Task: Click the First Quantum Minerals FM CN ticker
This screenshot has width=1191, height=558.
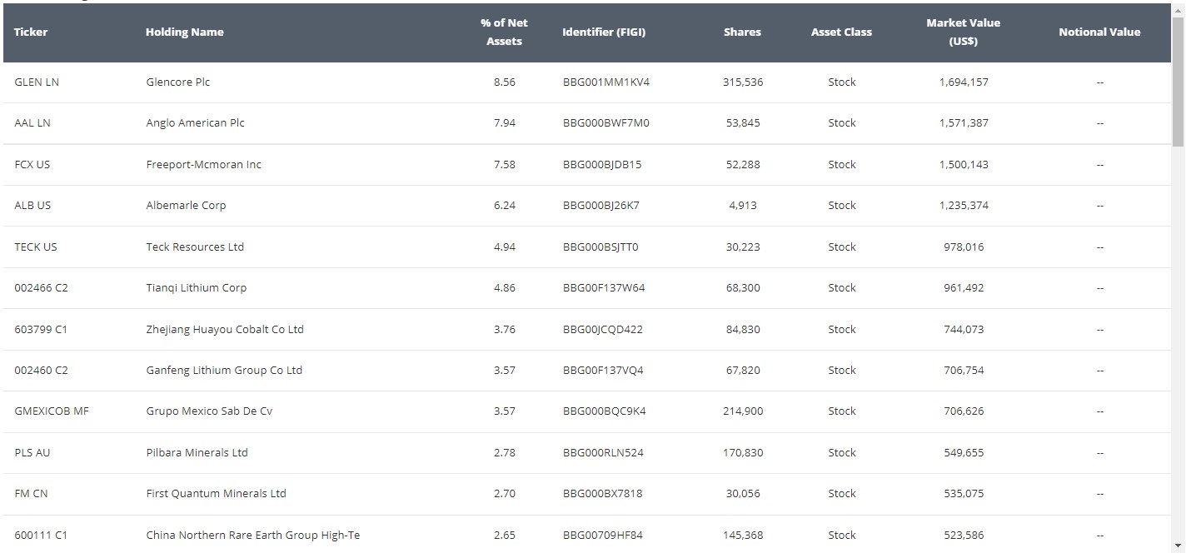Action: click(30, 493)
